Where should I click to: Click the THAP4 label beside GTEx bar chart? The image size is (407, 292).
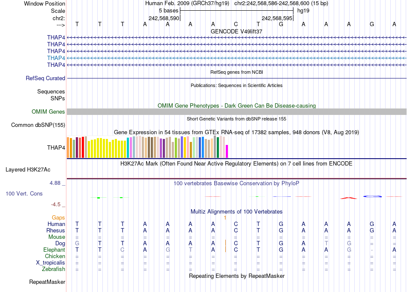[56, 148]
